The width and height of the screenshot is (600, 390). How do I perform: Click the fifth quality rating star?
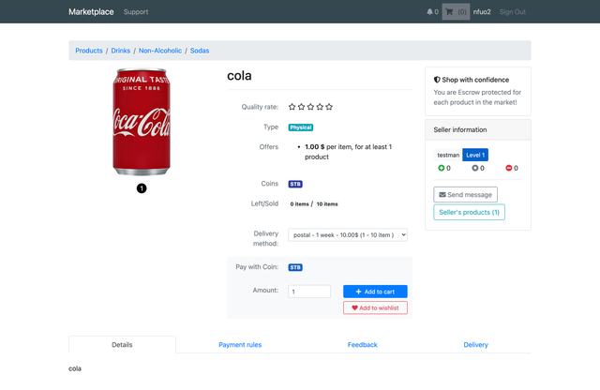coord(329,107)
